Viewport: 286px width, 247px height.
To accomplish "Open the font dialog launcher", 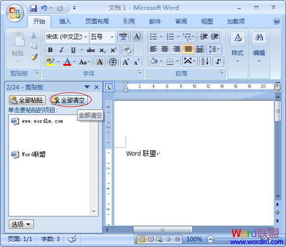I will (x=139, y=73).
